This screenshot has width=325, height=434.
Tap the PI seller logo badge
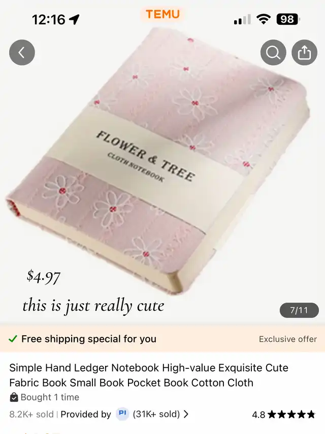(122, 414)
